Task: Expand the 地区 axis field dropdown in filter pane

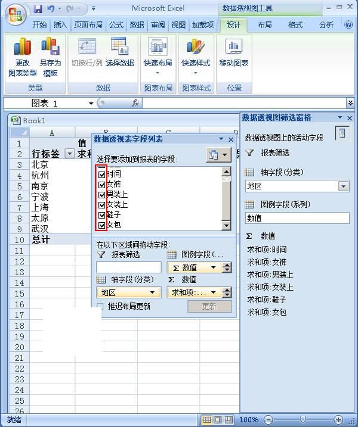Action: (343, 186)
